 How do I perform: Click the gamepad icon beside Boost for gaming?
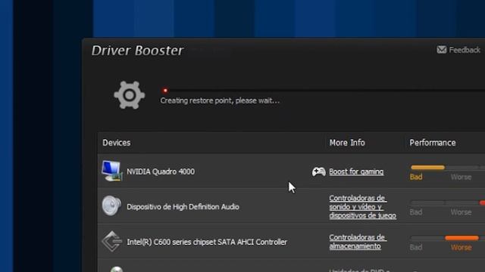point(318,172)
